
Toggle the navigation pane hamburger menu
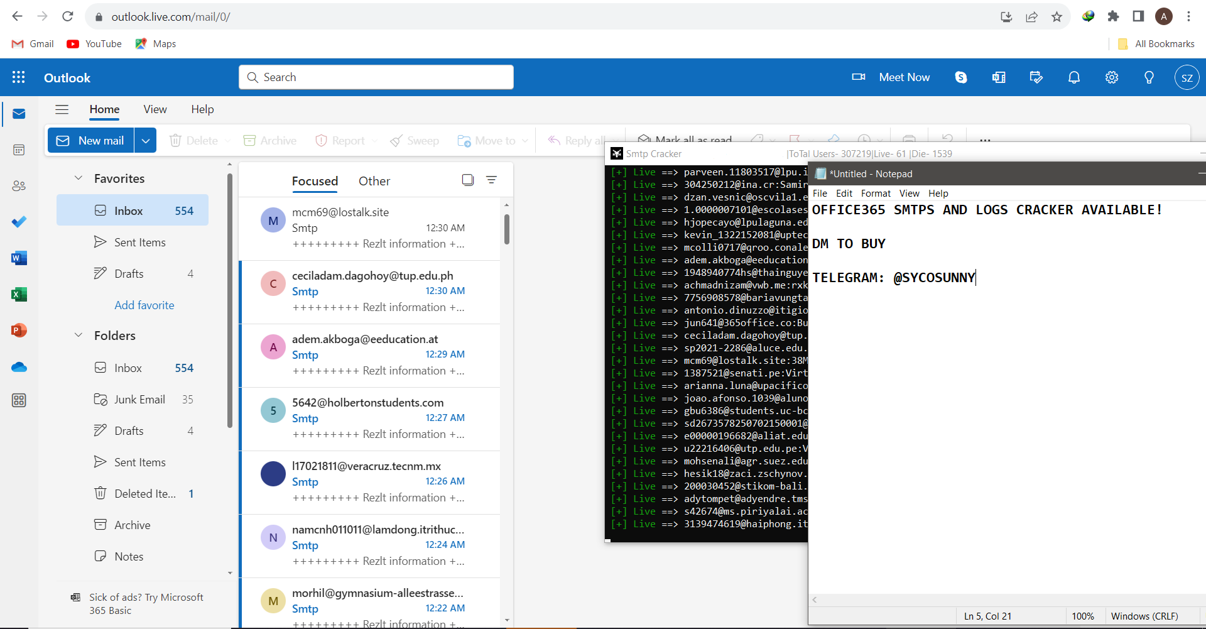(x=62, y=109)
